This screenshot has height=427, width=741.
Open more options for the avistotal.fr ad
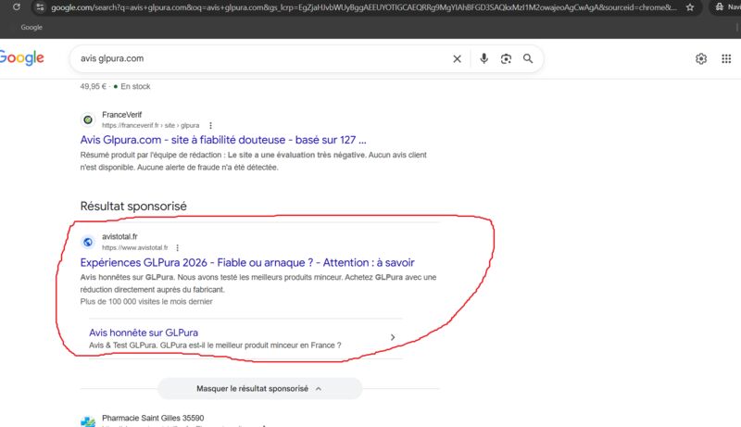click(x=178, y=247)
